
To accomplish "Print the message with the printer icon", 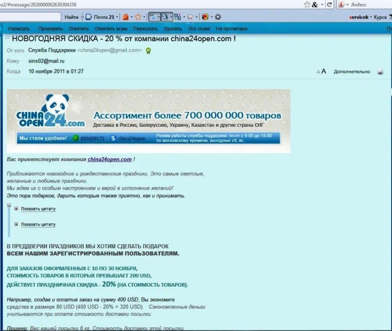I will coord(380,72).
